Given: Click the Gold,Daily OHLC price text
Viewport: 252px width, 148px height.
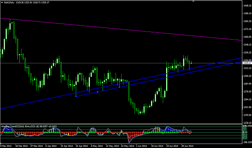Looking at the screenshot, I should point(33,2).
